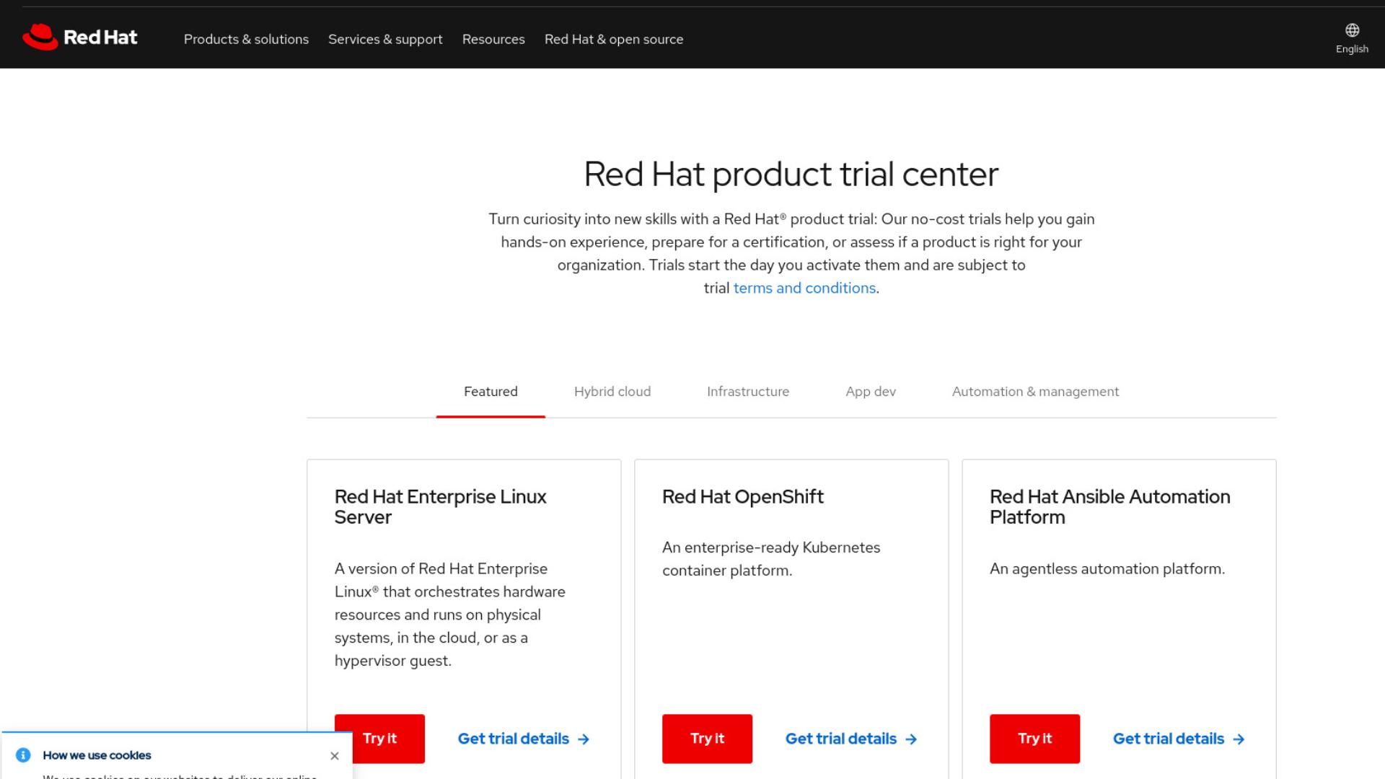Viewport: 1385px width, 779px height.
Task: Switch to the App dev tab
Action: [871, 392]
